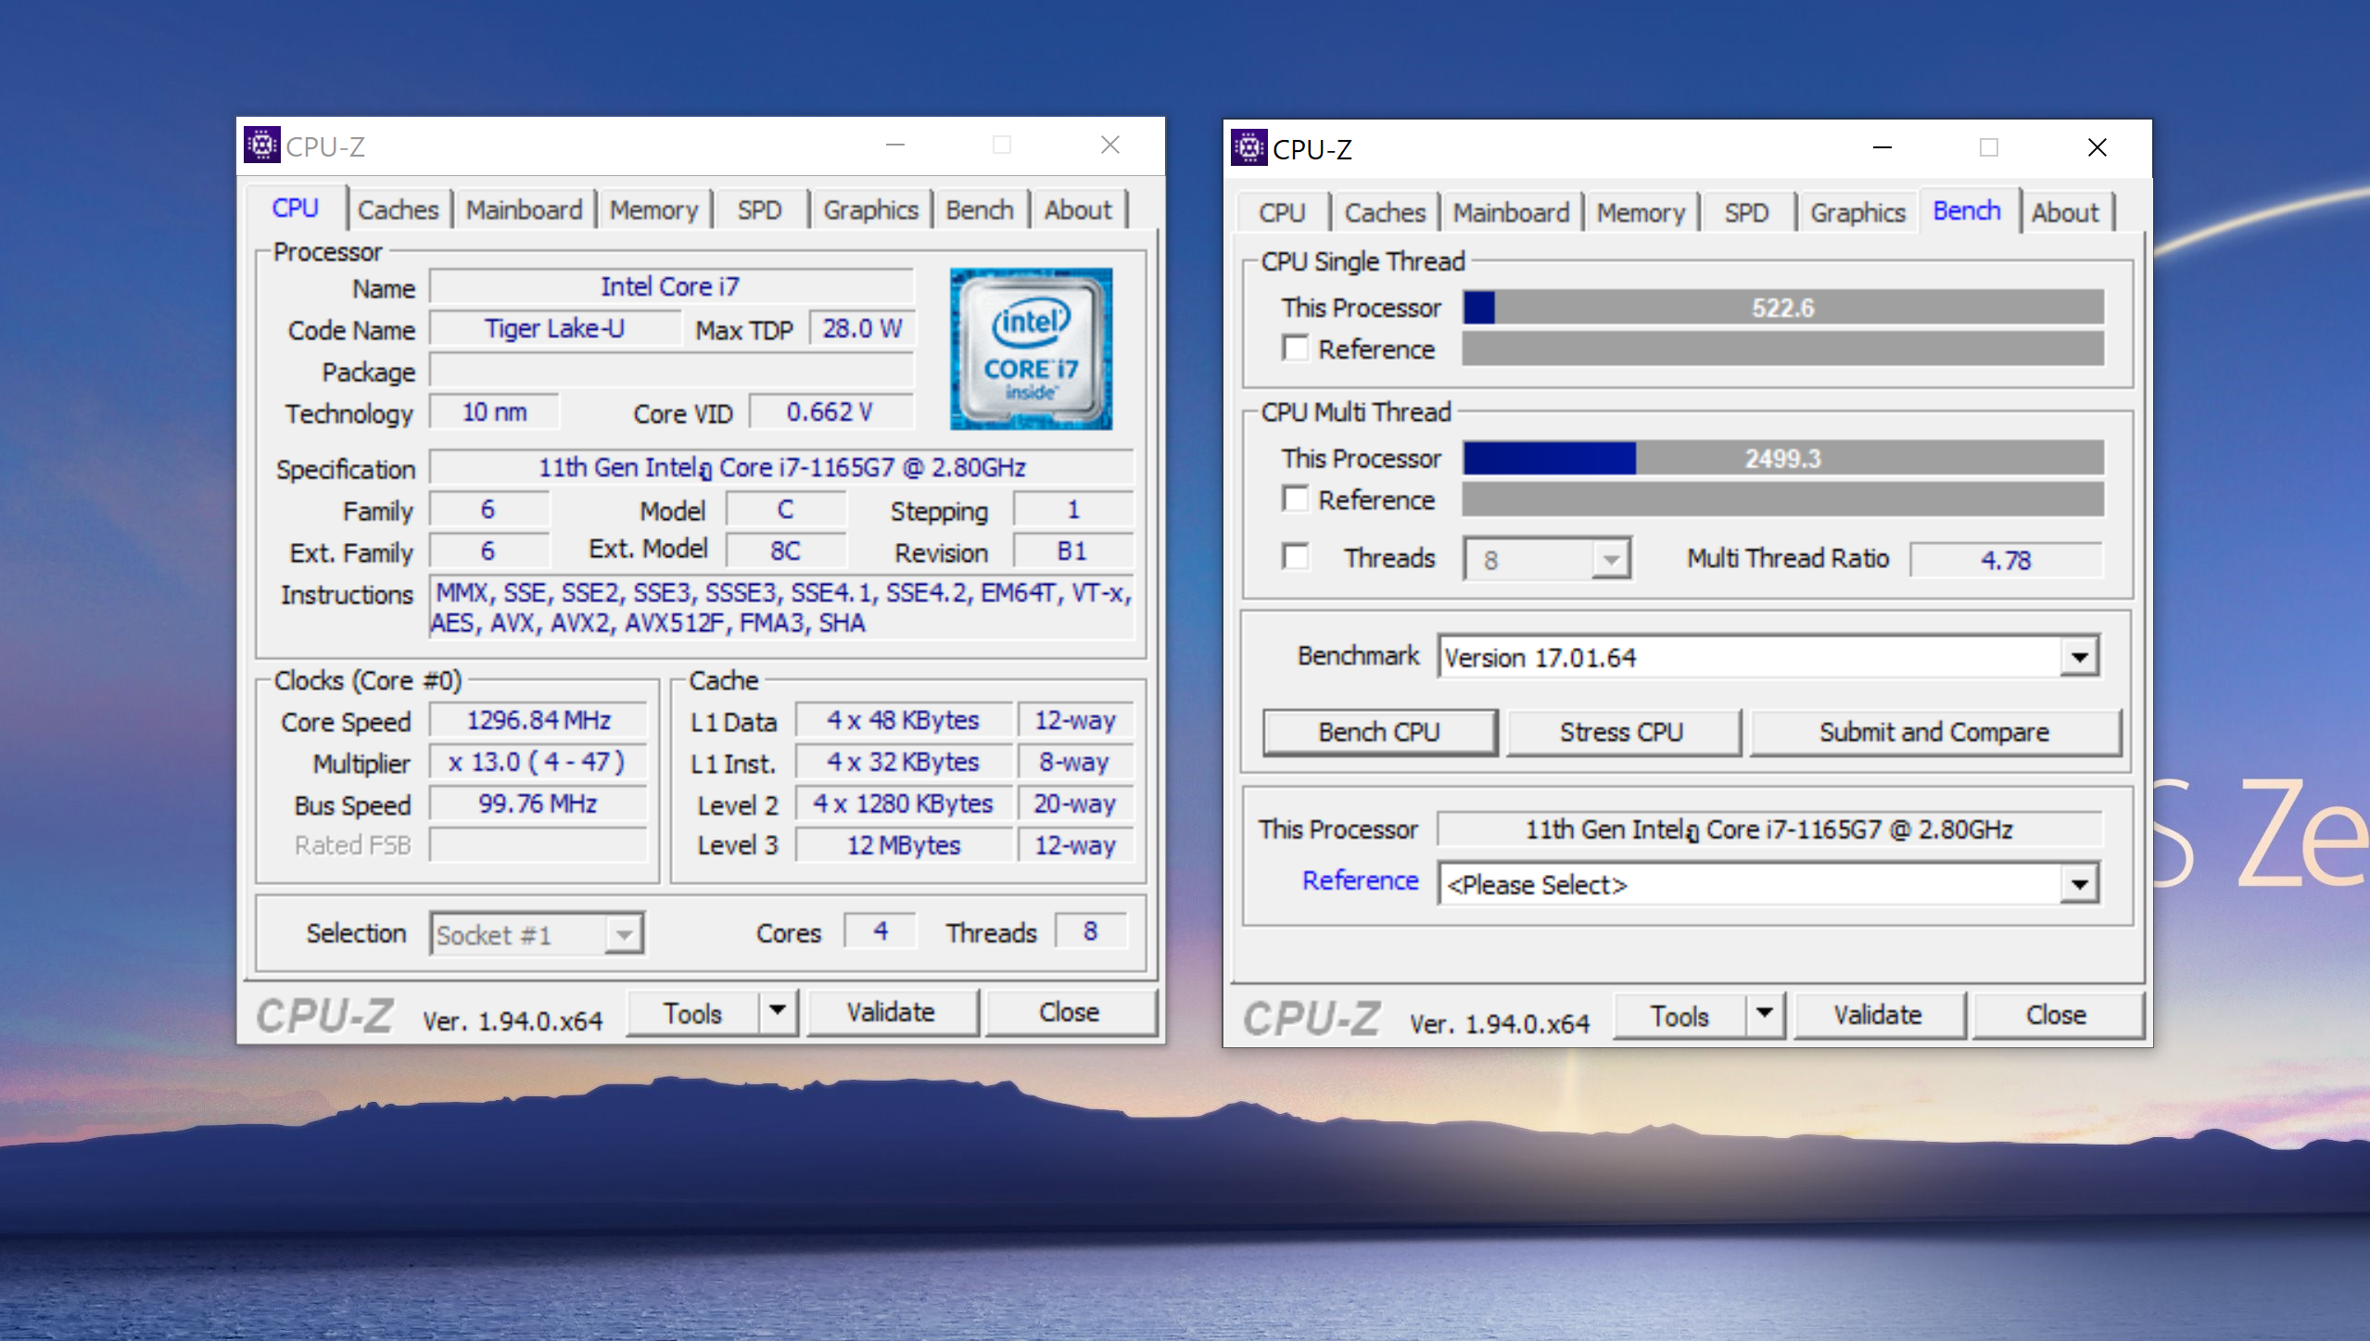Click Validate button in right CPU-Z window
This screenshot has height=1341, width=2370.
click(1878, 1015)
